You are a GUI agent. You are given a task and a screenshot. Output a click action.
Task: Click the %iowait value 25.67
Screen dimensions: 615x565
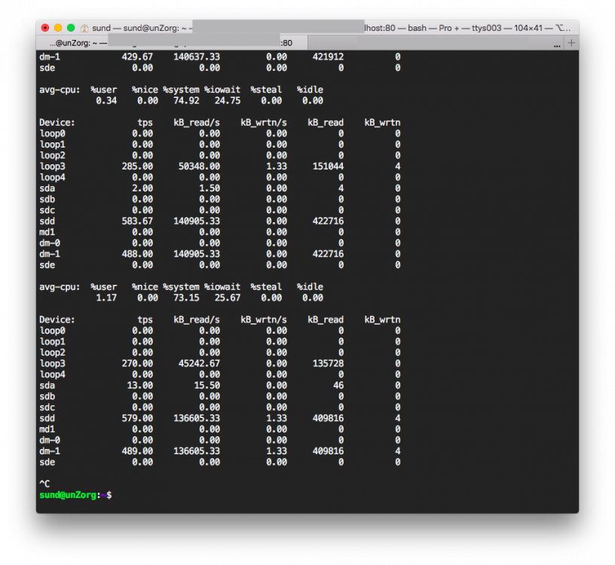pyautogui.click(x=228, y=298)
